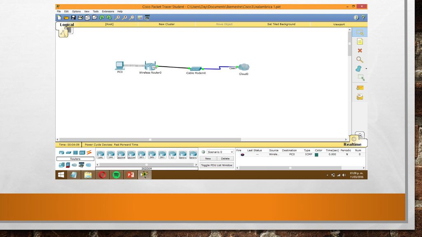Click the workspace horizontal scrollbar
The width and height of the screenshot is (422, 237).
202,139
